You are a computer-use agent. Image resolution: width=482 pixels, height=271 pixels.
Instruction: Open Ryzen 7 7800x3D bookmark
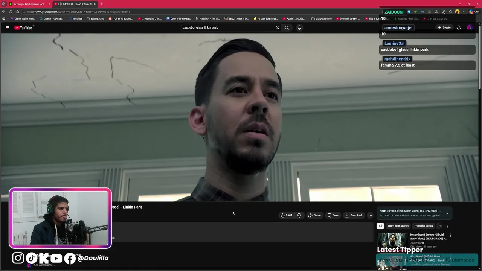[x=294, y=18]
